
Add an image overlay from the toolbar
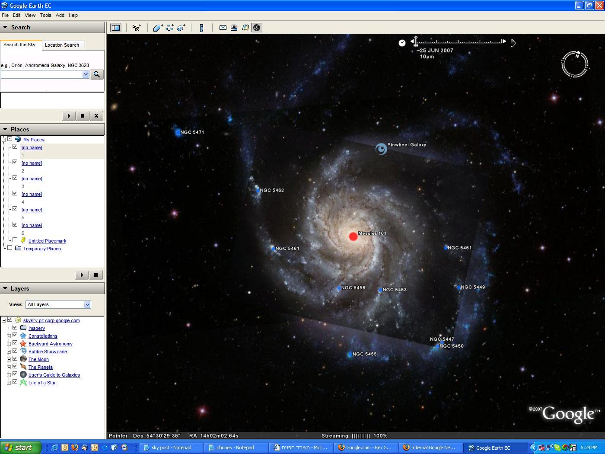[x=181, y=28]
